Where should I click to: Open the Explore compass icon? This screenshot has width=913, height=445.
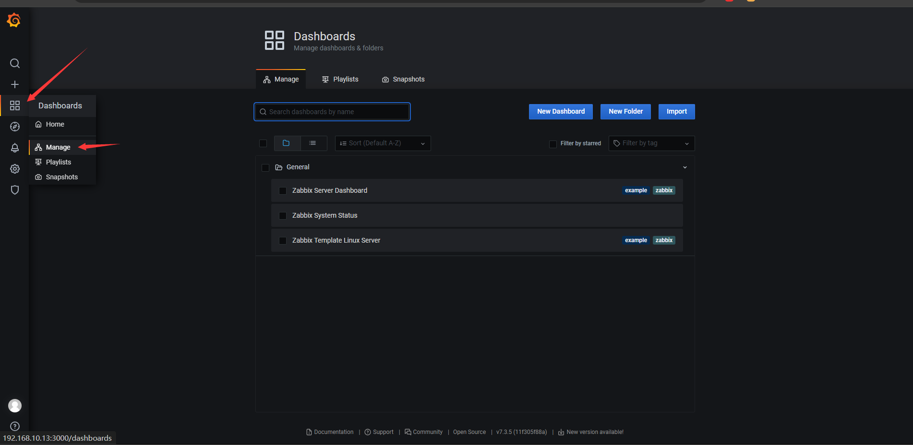pos(15,127)
